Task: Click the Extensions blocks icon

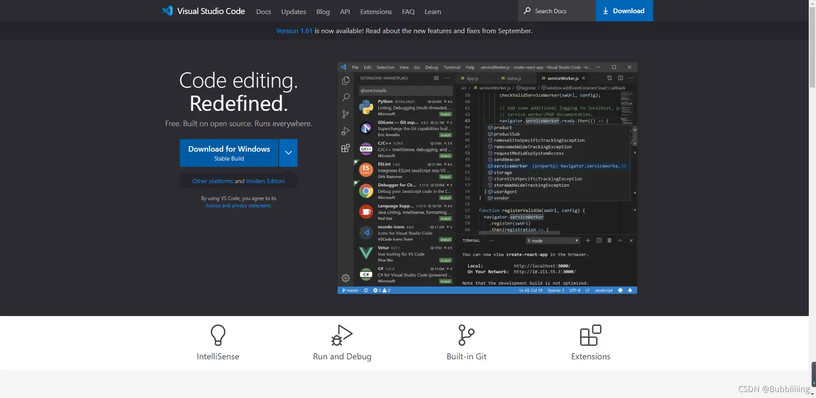Action: (x=591, y=335)
